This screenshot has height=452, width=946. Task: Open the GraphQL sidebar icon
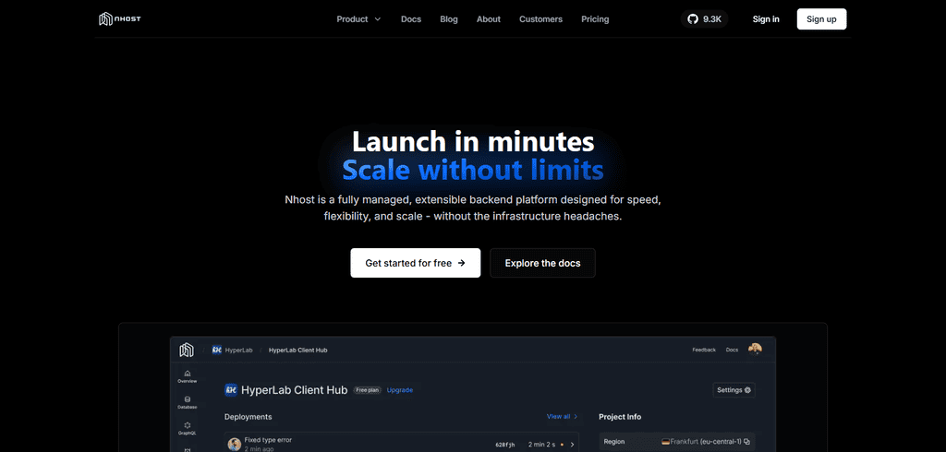(x=187, y=429)
